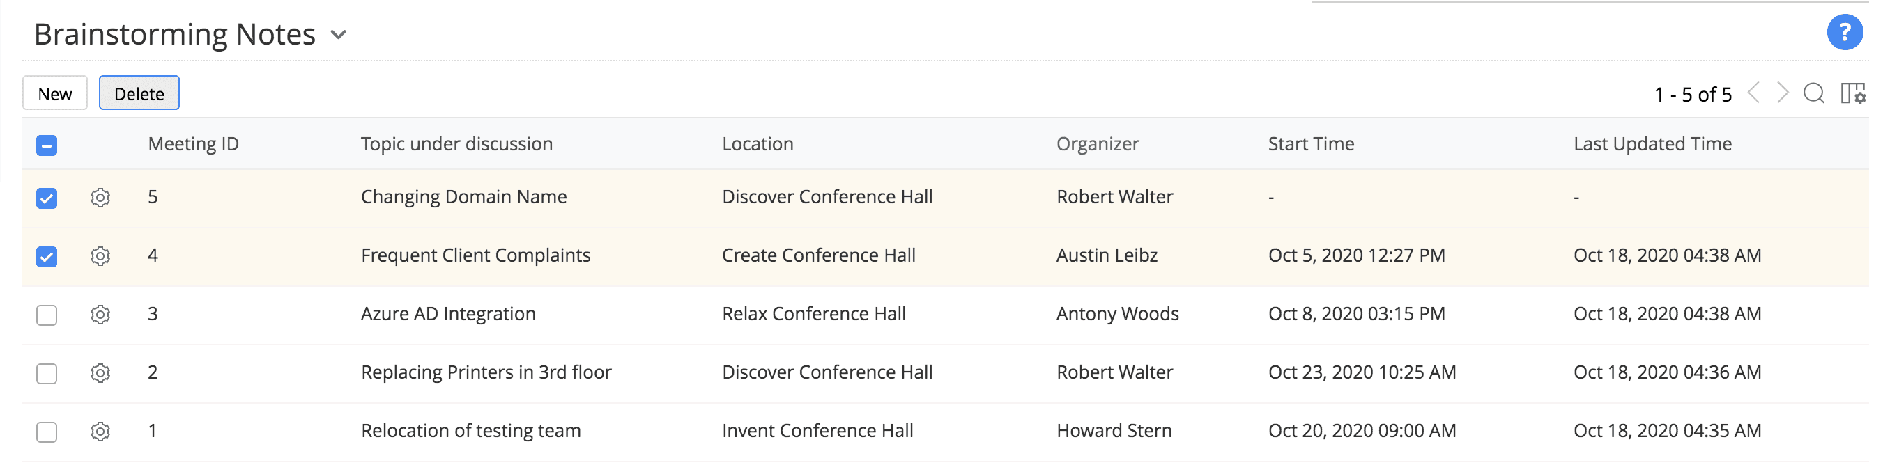Expand the Brainstorming Notes view dropdown
The width and height of the screenshot is (1883, 465).
(x=339, y=34)
